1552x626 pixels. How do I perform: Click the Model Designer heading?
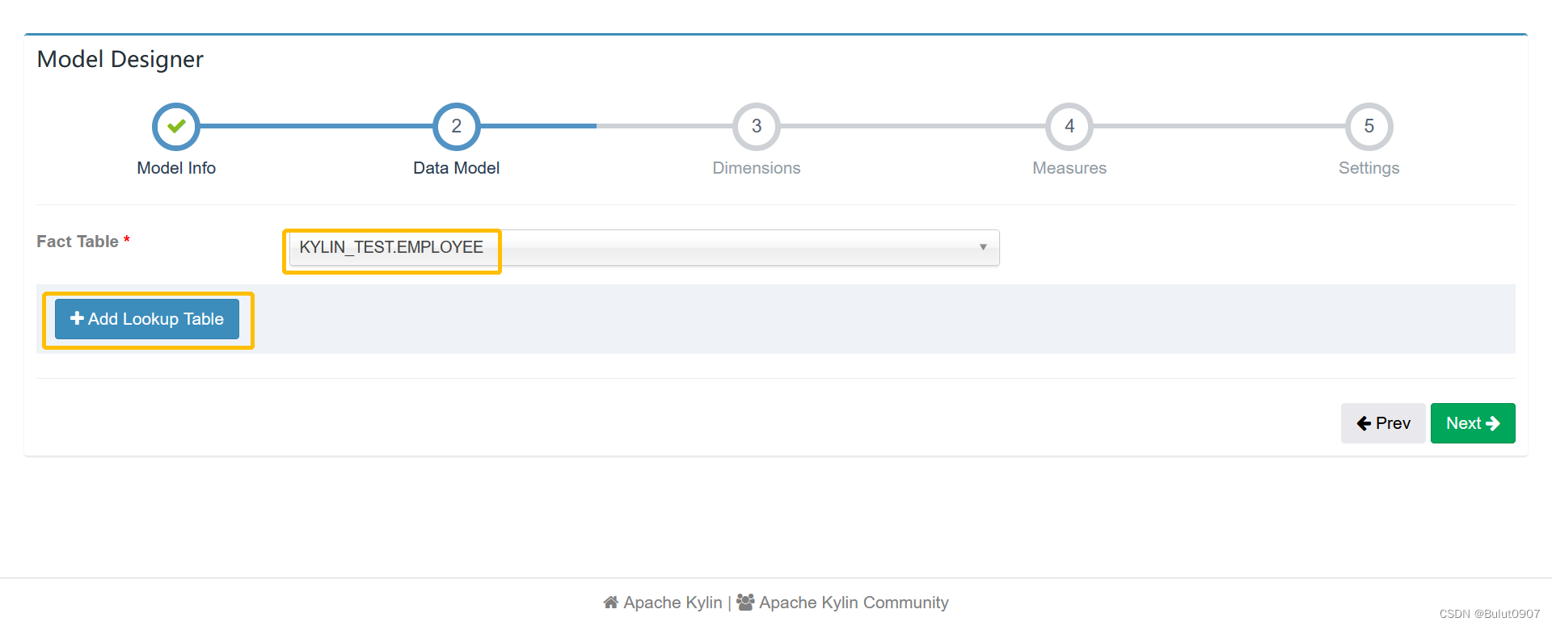(120, 59)
